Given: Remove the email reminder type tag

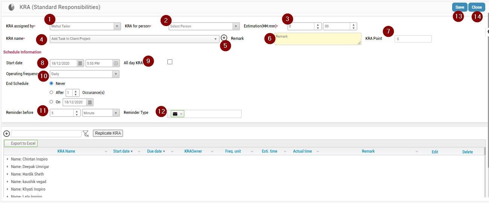Looking at the screenshot, I should [181, 114].
